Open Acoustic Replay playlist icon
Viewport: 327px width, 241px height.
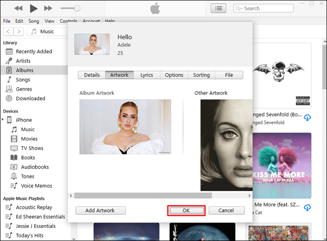pos(9,207)
